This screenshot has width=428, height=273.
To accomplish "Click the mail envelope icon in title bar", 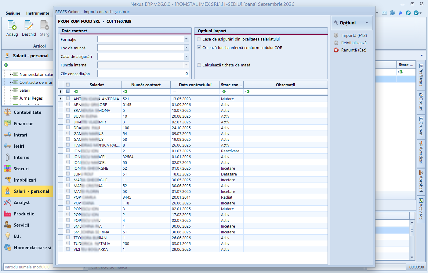I will pos(384,13).
